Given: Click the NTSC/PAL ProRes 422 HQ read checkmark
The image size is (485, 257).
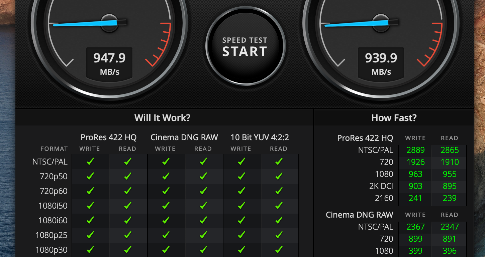Looking at the screenshot, I should tap(127, 162).
